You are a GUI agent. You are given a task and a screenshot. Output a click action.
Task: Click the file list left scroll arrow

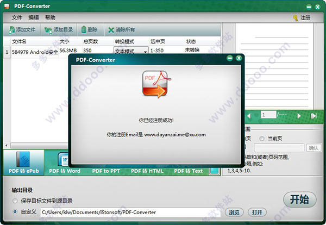click(7, 145)
